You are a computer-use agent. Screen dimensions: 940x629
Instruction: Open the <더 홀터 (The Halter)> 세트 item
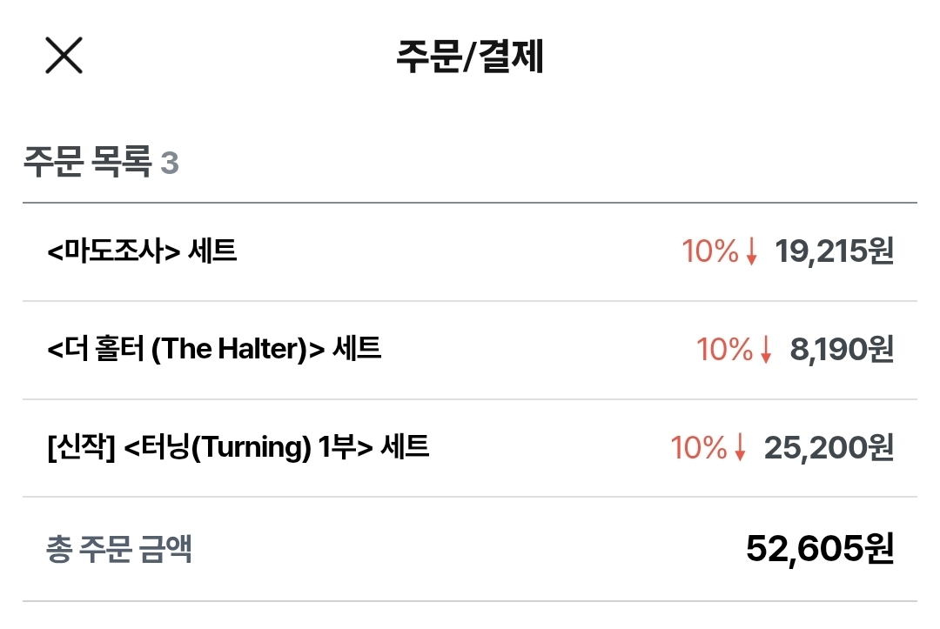pyautogui.click(x=213, y=350)
